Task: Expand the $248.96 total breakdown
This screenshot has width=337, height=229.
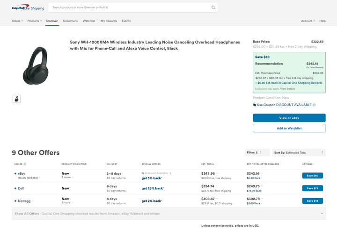Action: tap(217, 173)
